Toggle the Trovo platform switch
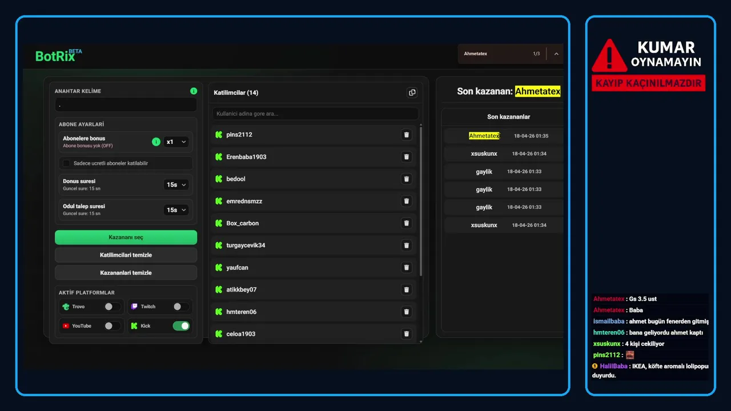 tap(112, 307)
